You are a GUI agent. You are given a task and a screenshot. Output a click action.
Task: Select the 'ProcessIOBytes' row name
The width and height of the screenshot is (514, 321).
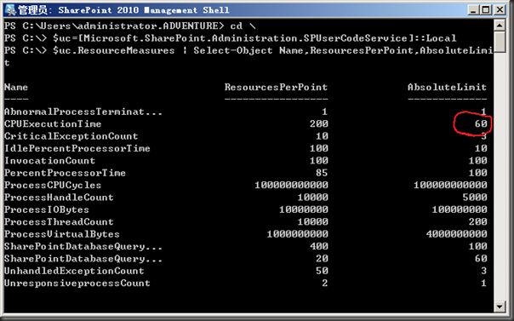(x=47, y=209)
